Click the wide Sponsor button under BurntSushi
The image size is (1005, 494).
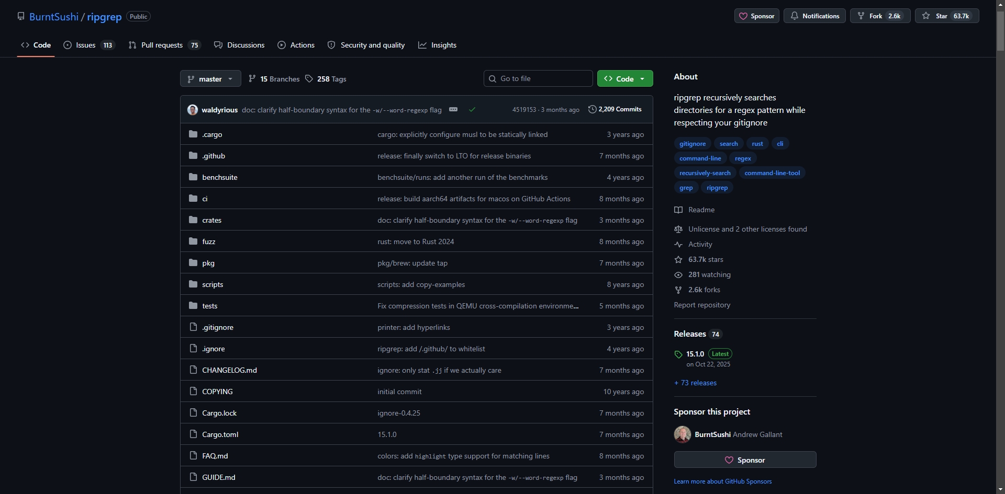745,460
